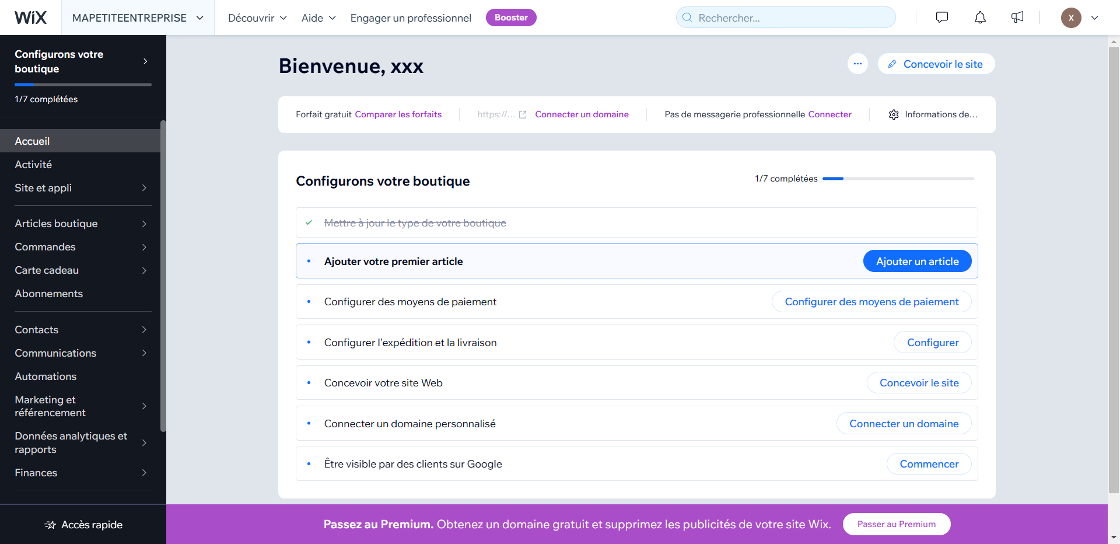Open the notifications bell
This screenshot has height=544, width=1120.
(x=980, y=18)
